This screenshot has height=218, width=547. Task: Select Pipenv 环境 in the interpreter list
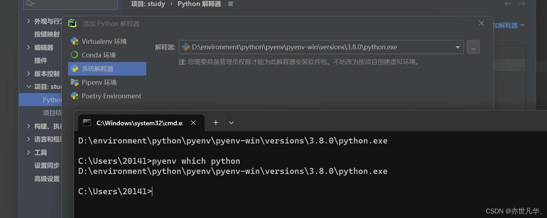[x=107, y=82]
